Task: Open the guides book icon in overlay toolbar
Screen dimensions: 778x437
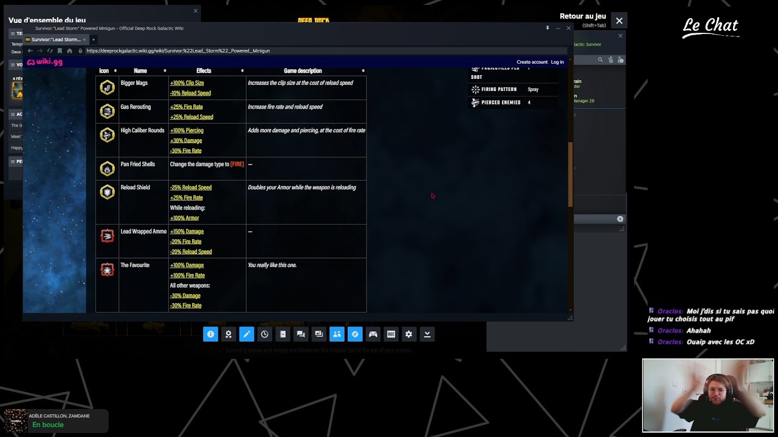Action: [x=283, y=334]
